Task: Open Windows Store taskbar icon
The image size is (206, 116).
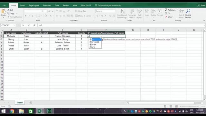Action: 31,111
